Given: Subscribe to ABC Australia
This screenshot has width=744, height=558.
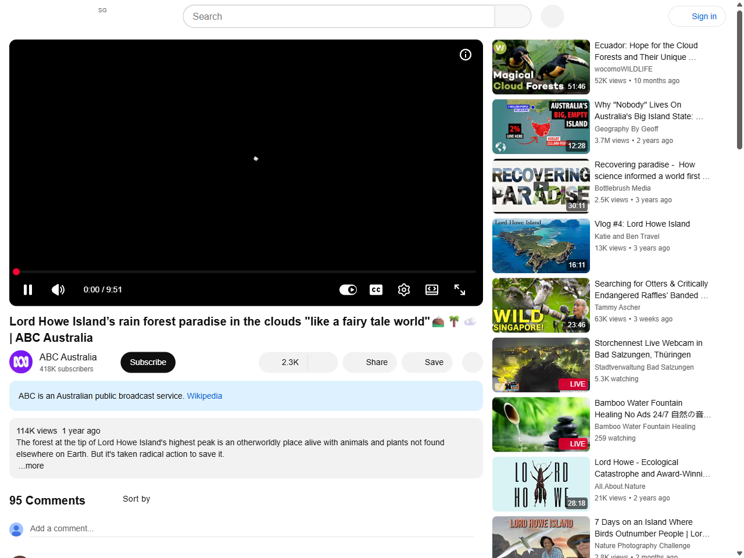Looking at the screenshot, I should point(148,362).
